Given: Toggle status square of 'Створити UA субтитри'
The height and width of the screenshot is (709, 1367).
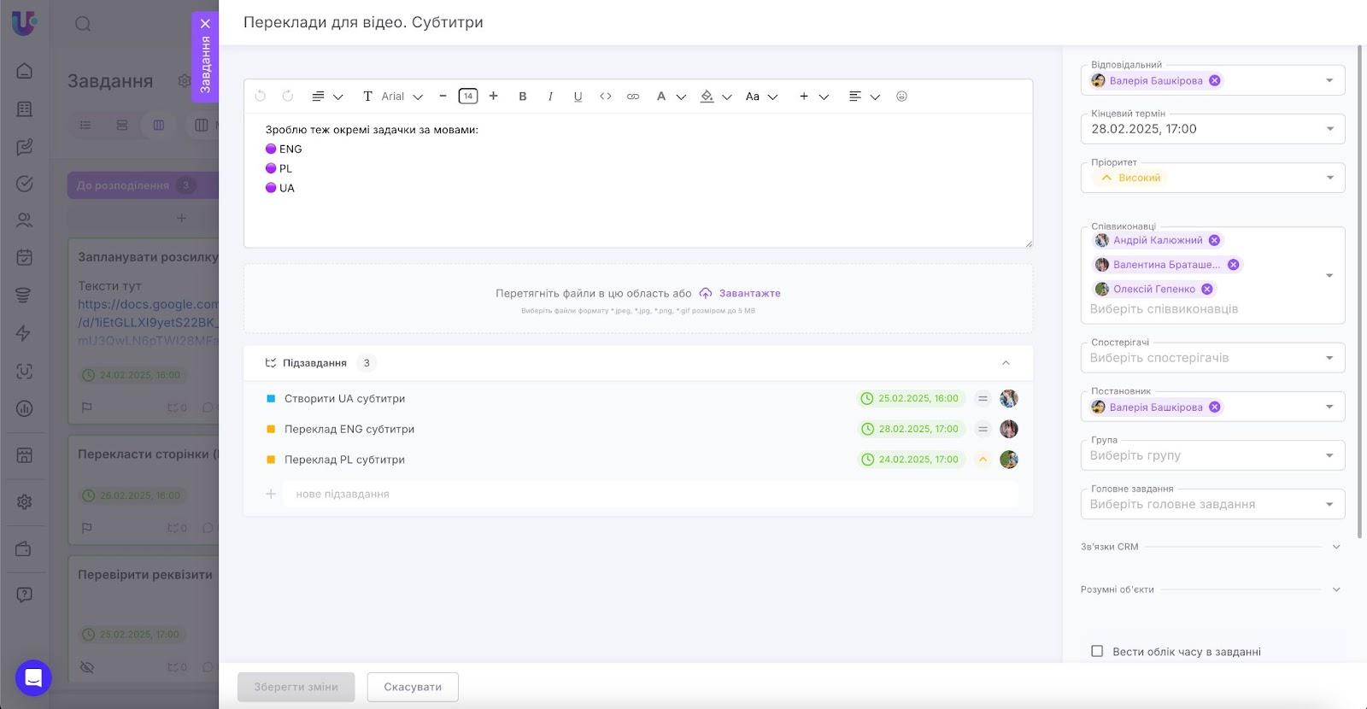Looking at the screenshot, I should (271, 398).
